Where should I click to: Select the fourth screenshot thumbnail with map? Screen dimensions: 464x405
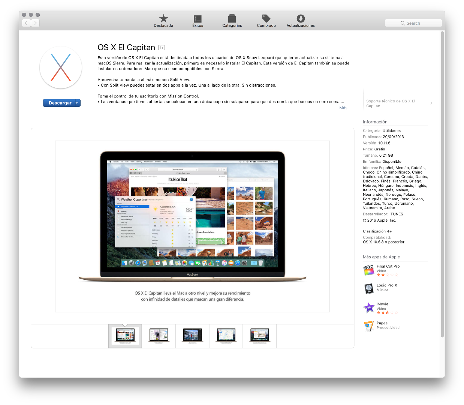tap(226, 336)
